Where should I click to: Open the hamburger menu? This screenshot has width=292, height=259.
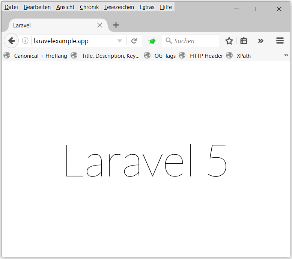click(x=280, y=41)
